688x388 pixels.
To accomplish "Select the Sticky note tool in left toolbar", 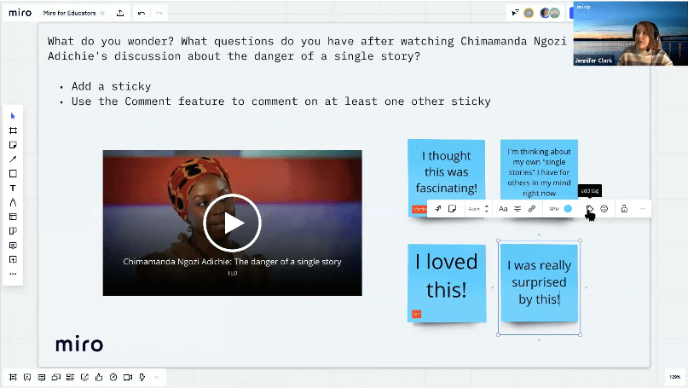I will click(13, 145).
